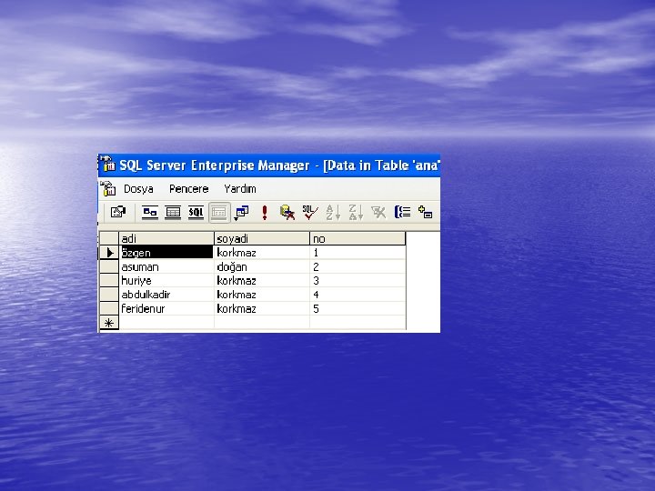This screenshot has height=491, width=655.
Task: Click the empty soyadi cell in new row
Action: point(262,322)
